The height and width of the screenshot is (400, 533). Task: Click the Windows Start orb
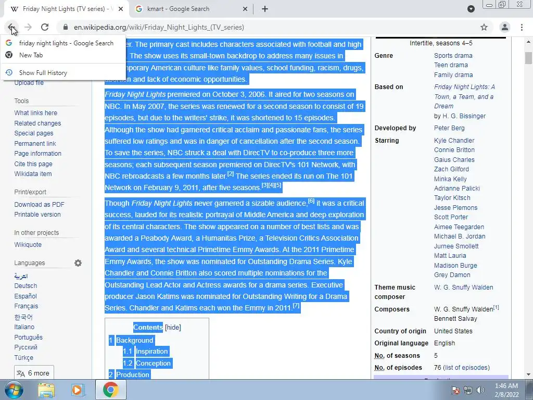[x=14, y=390]
